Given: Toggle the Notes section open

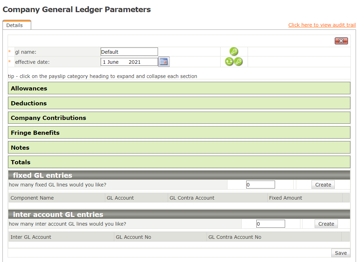Looking at the screenshot, I should pos(20,148).
